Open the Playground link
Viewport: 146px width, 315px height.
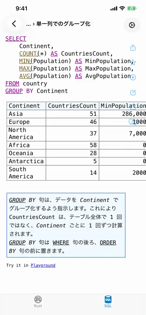(43, 265)
